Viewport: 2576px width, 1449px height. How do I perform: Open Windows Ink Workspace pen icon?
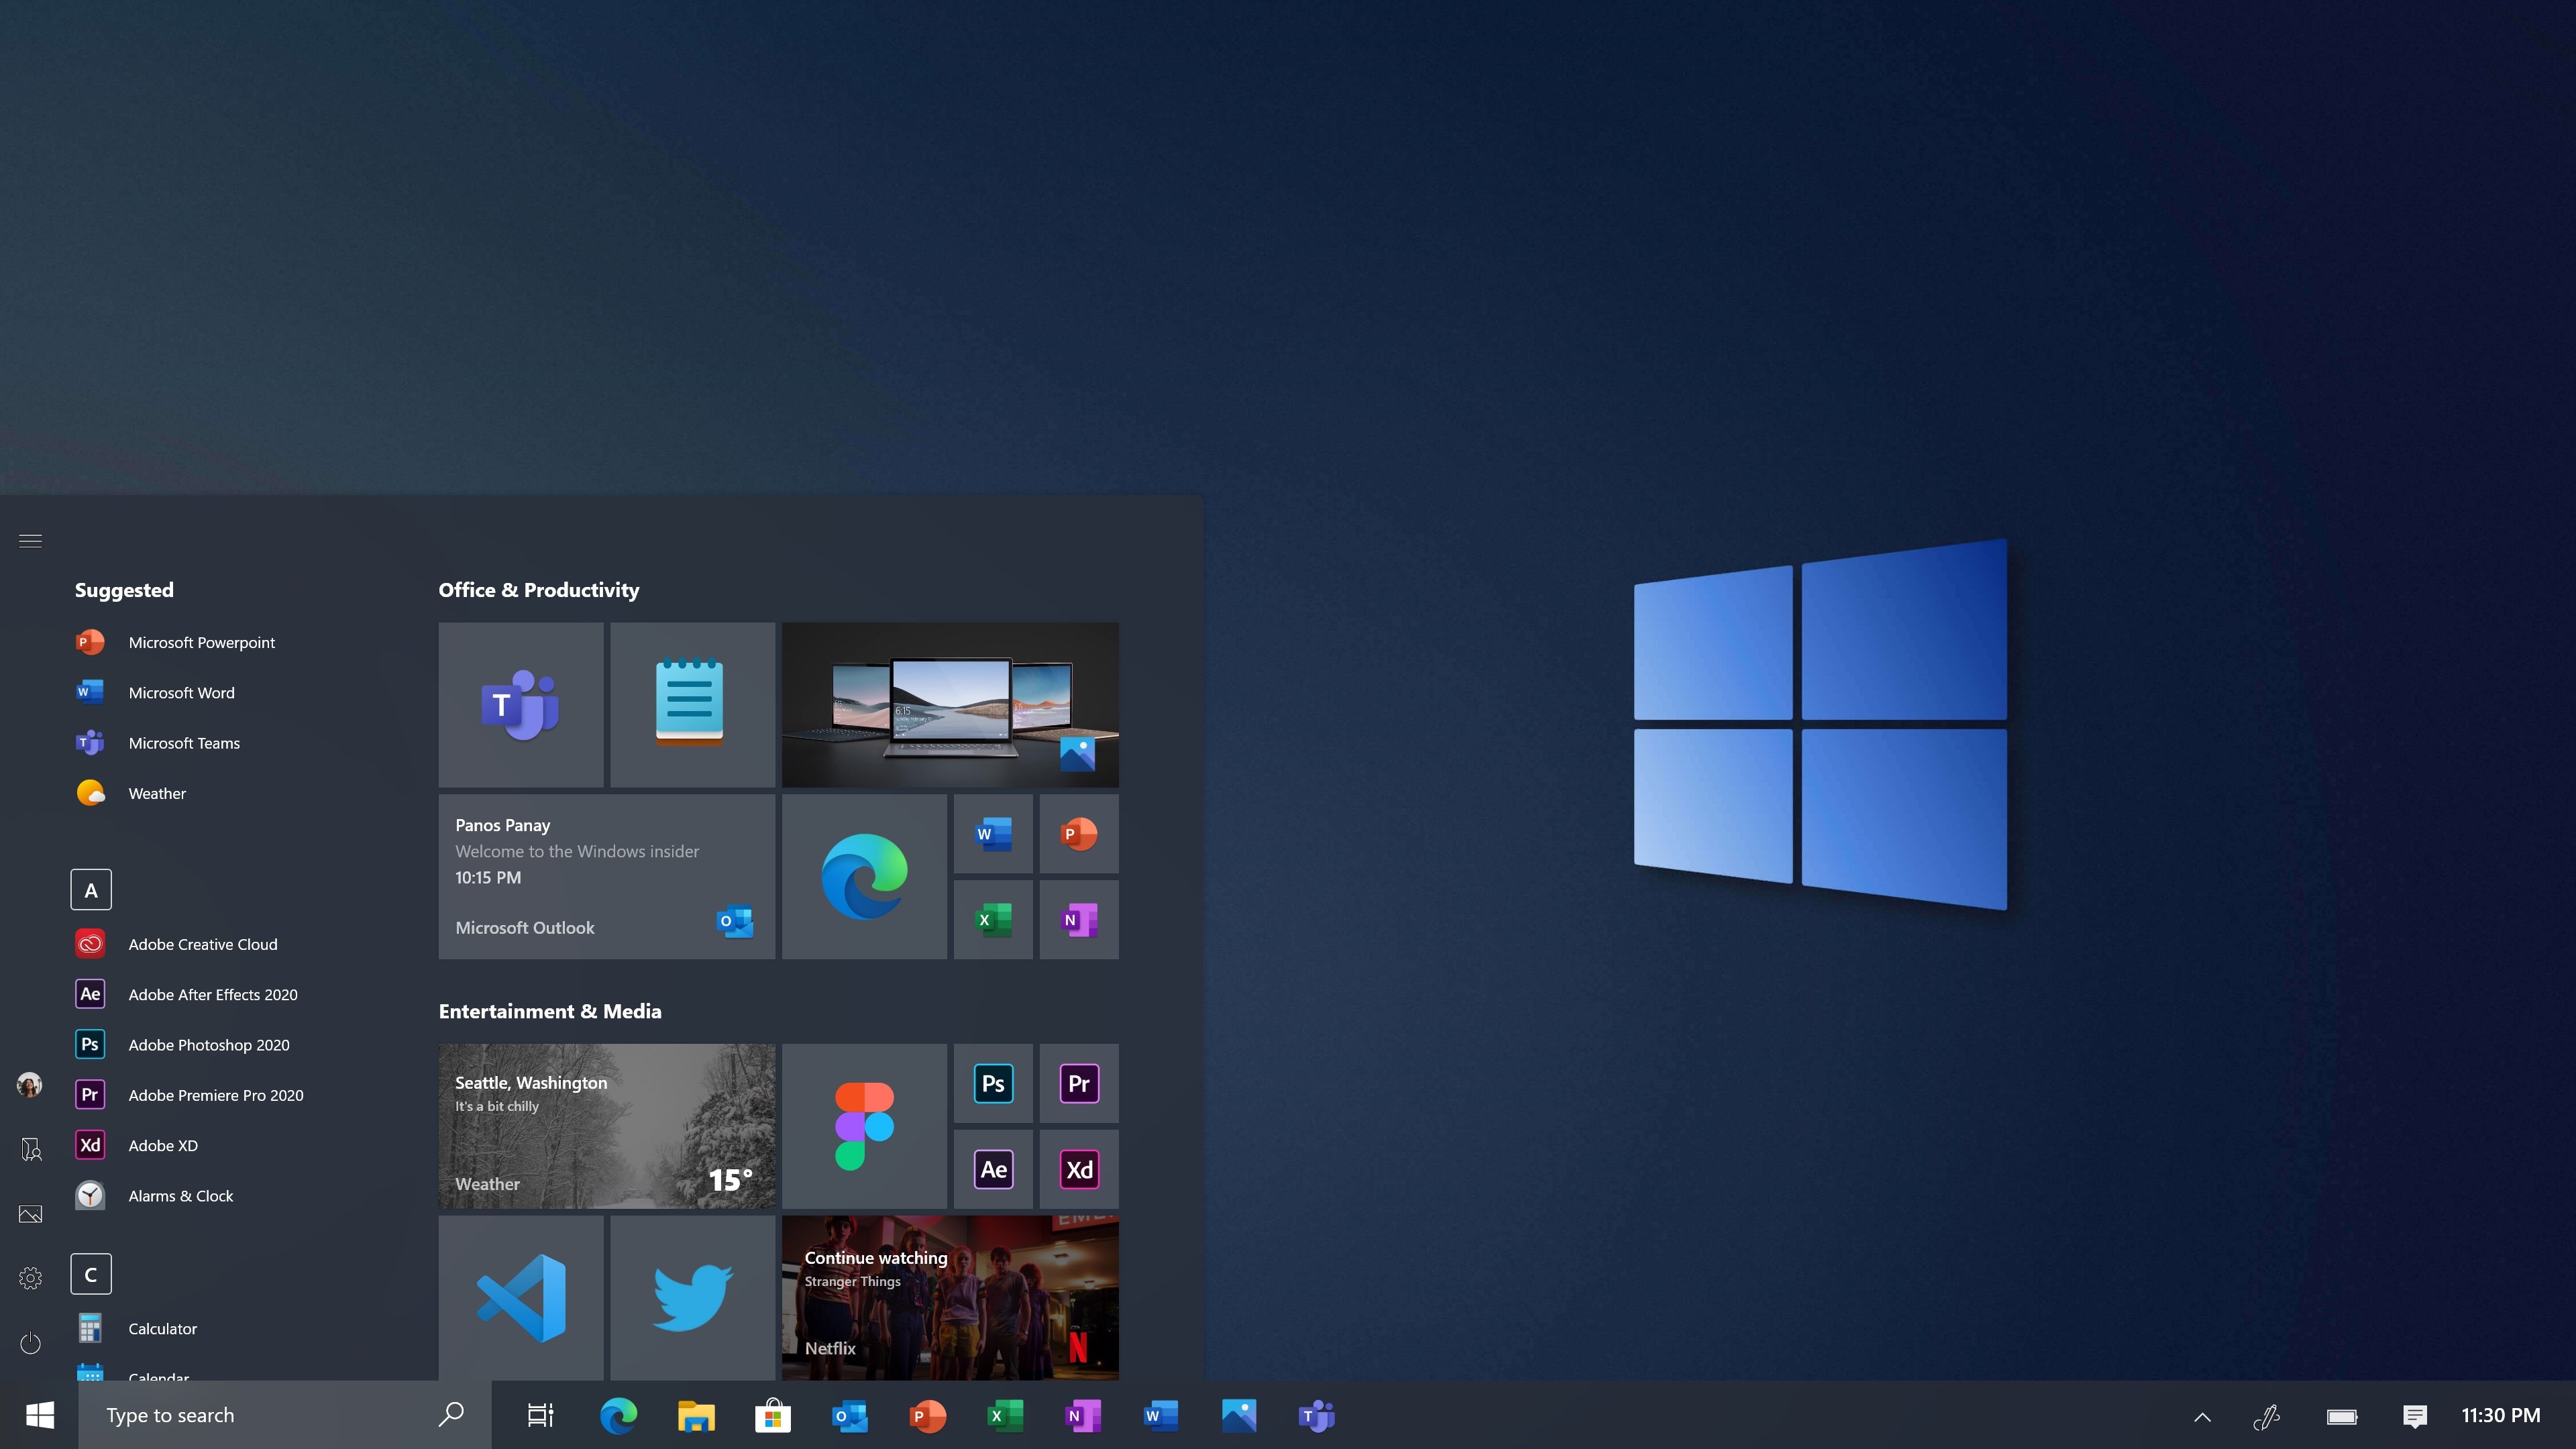(x=2266, y=1416)
